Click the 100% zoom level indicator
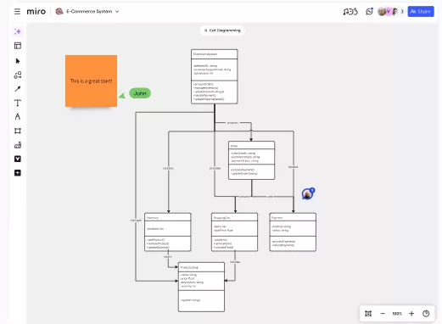This screenshot has width=442, height=324. 397,314
